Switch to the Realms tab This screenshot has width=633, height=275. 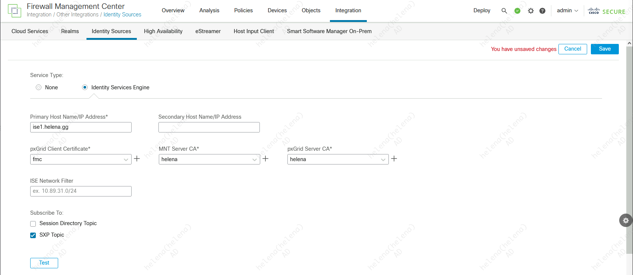pos(70,31)
